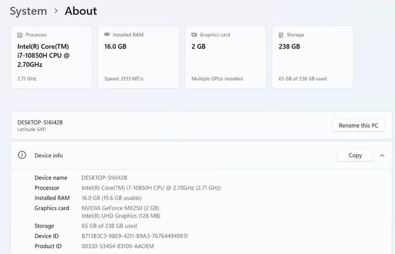Click the Latitude 5411 model text
The width and height of the screenshot is (395, 254).
pos(32,130)
